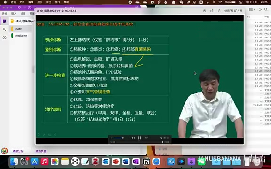This screenshot has height=169, width=271.
Task: Pause the video playback
Action: (139, 138)
